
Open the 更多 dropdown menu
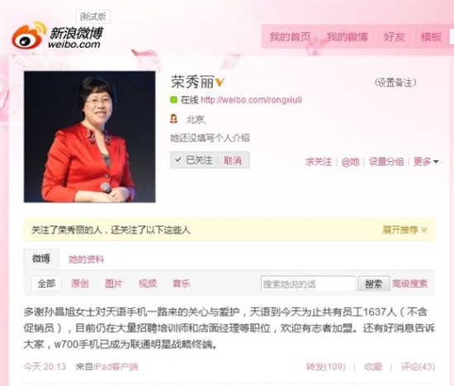pos(426,161)
